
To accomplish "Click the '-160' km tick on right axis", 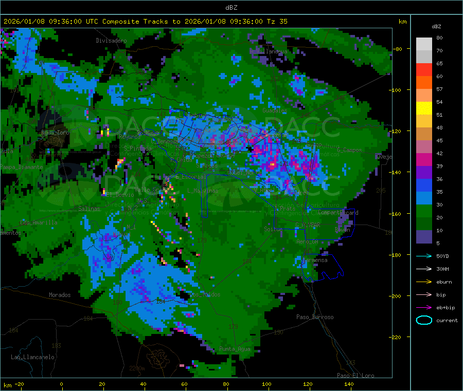I will point(396,214).
